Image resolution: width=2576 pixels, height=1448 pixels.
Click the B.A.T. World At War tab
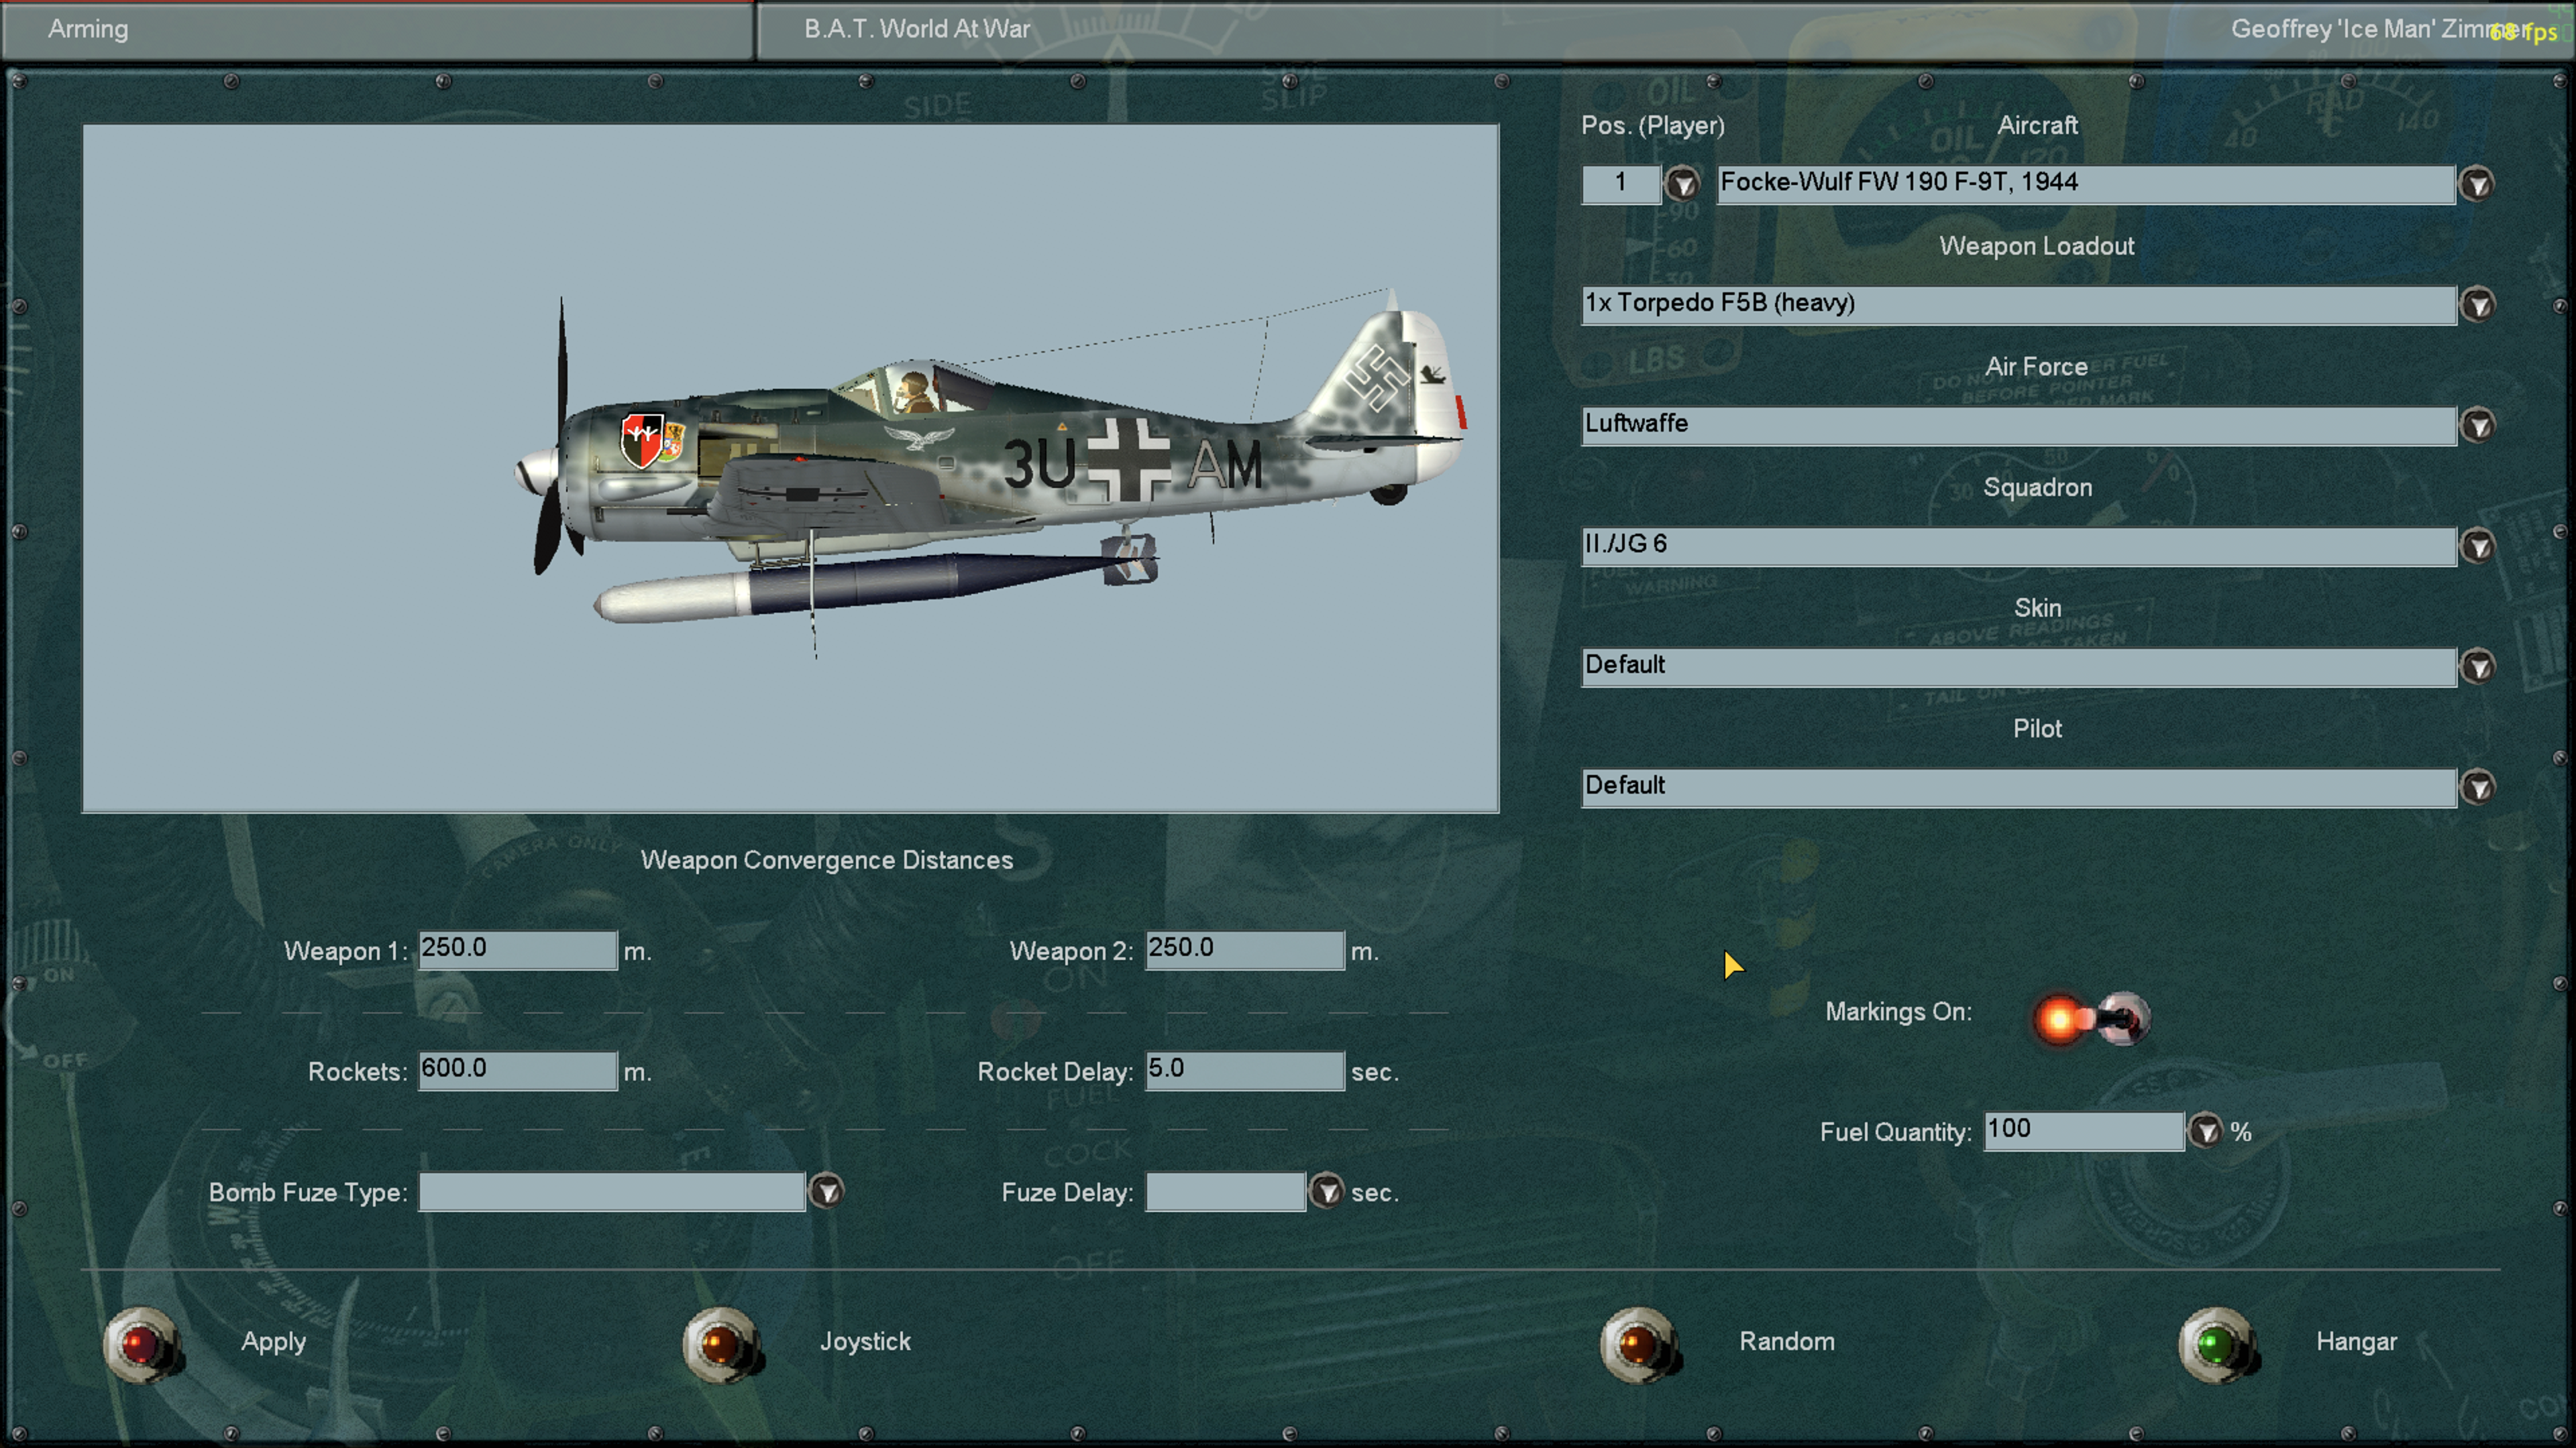pos(916,29)
